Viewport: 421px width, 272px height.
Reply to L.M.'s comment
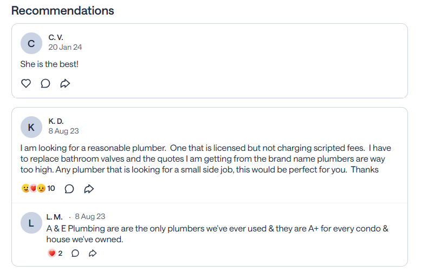[75, 253]
